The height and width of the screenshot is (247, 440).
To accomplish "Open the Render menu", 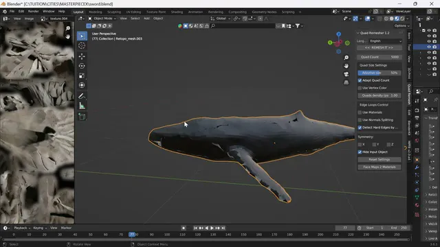I will [x=34, y=12].
